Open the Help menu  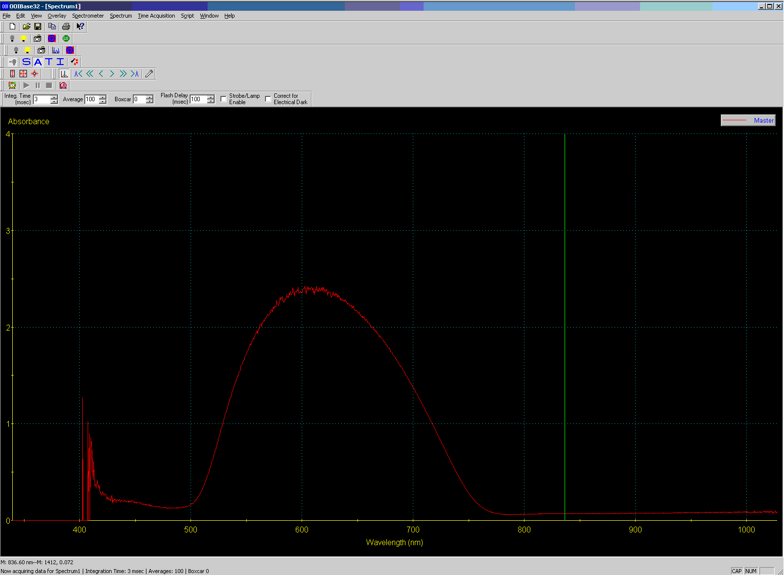[230, 16]
